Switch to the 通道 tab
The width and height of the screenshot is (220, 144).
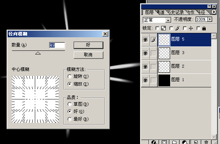click(161, 12)
